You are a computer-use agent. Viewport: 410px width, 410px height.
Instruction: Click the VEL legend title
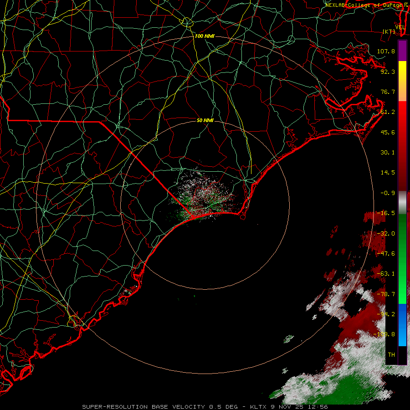point(400,27)
